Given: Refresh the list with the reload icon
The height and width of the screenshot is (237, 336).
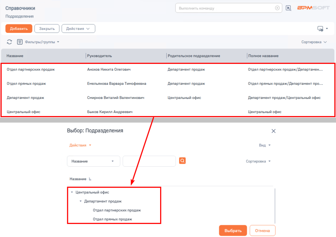Looking at the screenshot, I should 9,42.
